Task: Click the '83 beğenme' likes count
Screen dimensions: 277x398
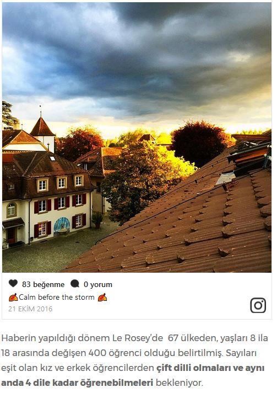Action: click(43, 284)
